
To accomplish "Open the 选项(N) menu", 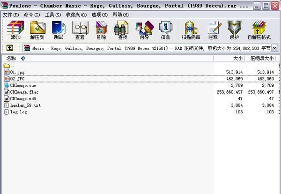I will tap(99, 15).
